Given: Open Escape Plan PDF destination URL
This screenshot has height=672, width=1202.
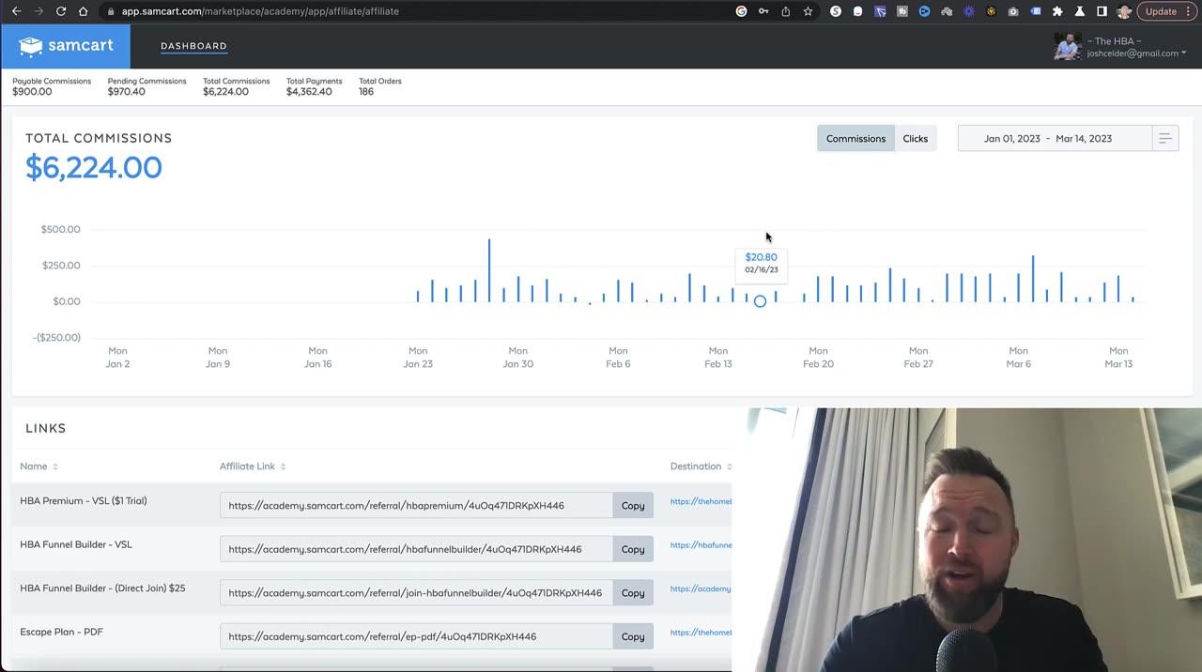Looking at the screenshot, I should point(701,633).
